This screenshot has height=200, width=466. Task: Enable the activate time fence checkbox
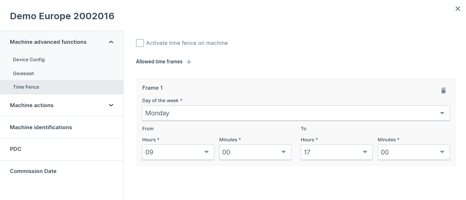(x=140, y=43)
